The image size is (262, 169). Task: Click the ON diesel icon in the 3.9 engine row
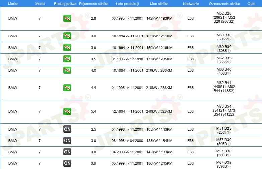pyautogui.click(x=67, y=163)
